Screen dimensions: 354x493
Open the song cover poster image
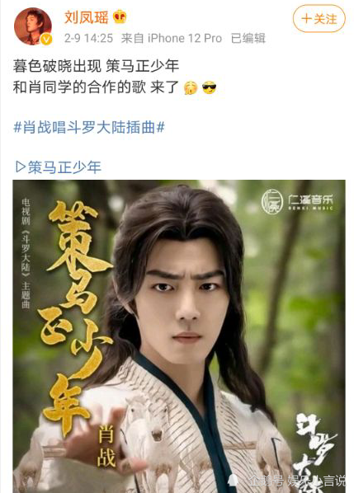tap(179, 336)
